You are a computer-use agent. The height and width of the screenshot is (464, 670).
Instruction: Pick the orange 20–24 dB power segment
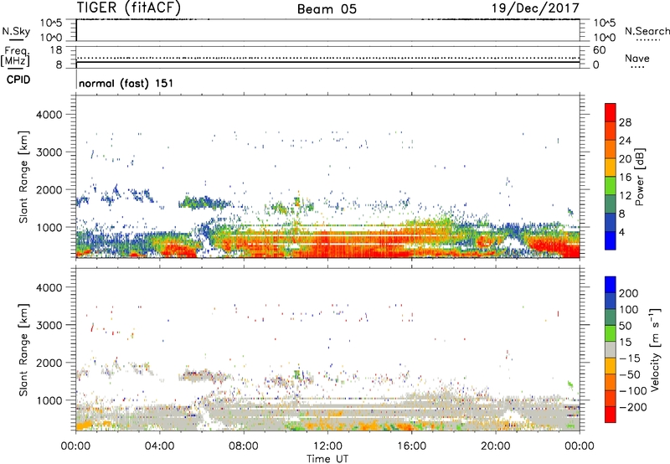[x=611, y=149]
